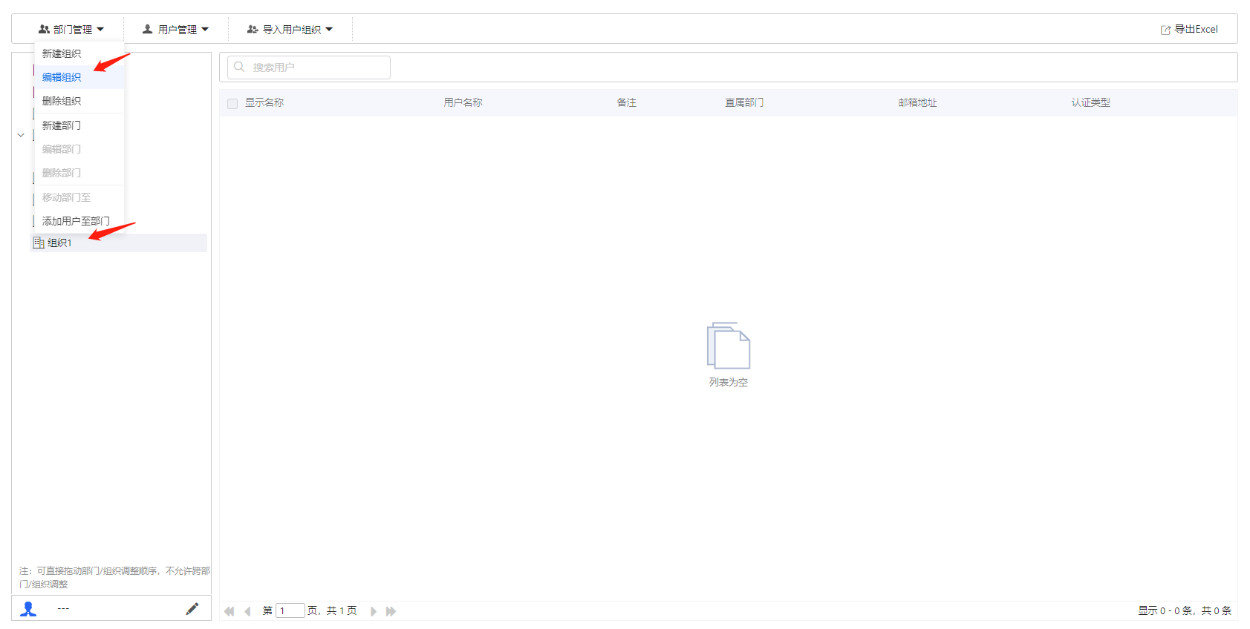Click the 导出Excel button
Screen dimensions: 1250x629
(x=1189, y=30)
